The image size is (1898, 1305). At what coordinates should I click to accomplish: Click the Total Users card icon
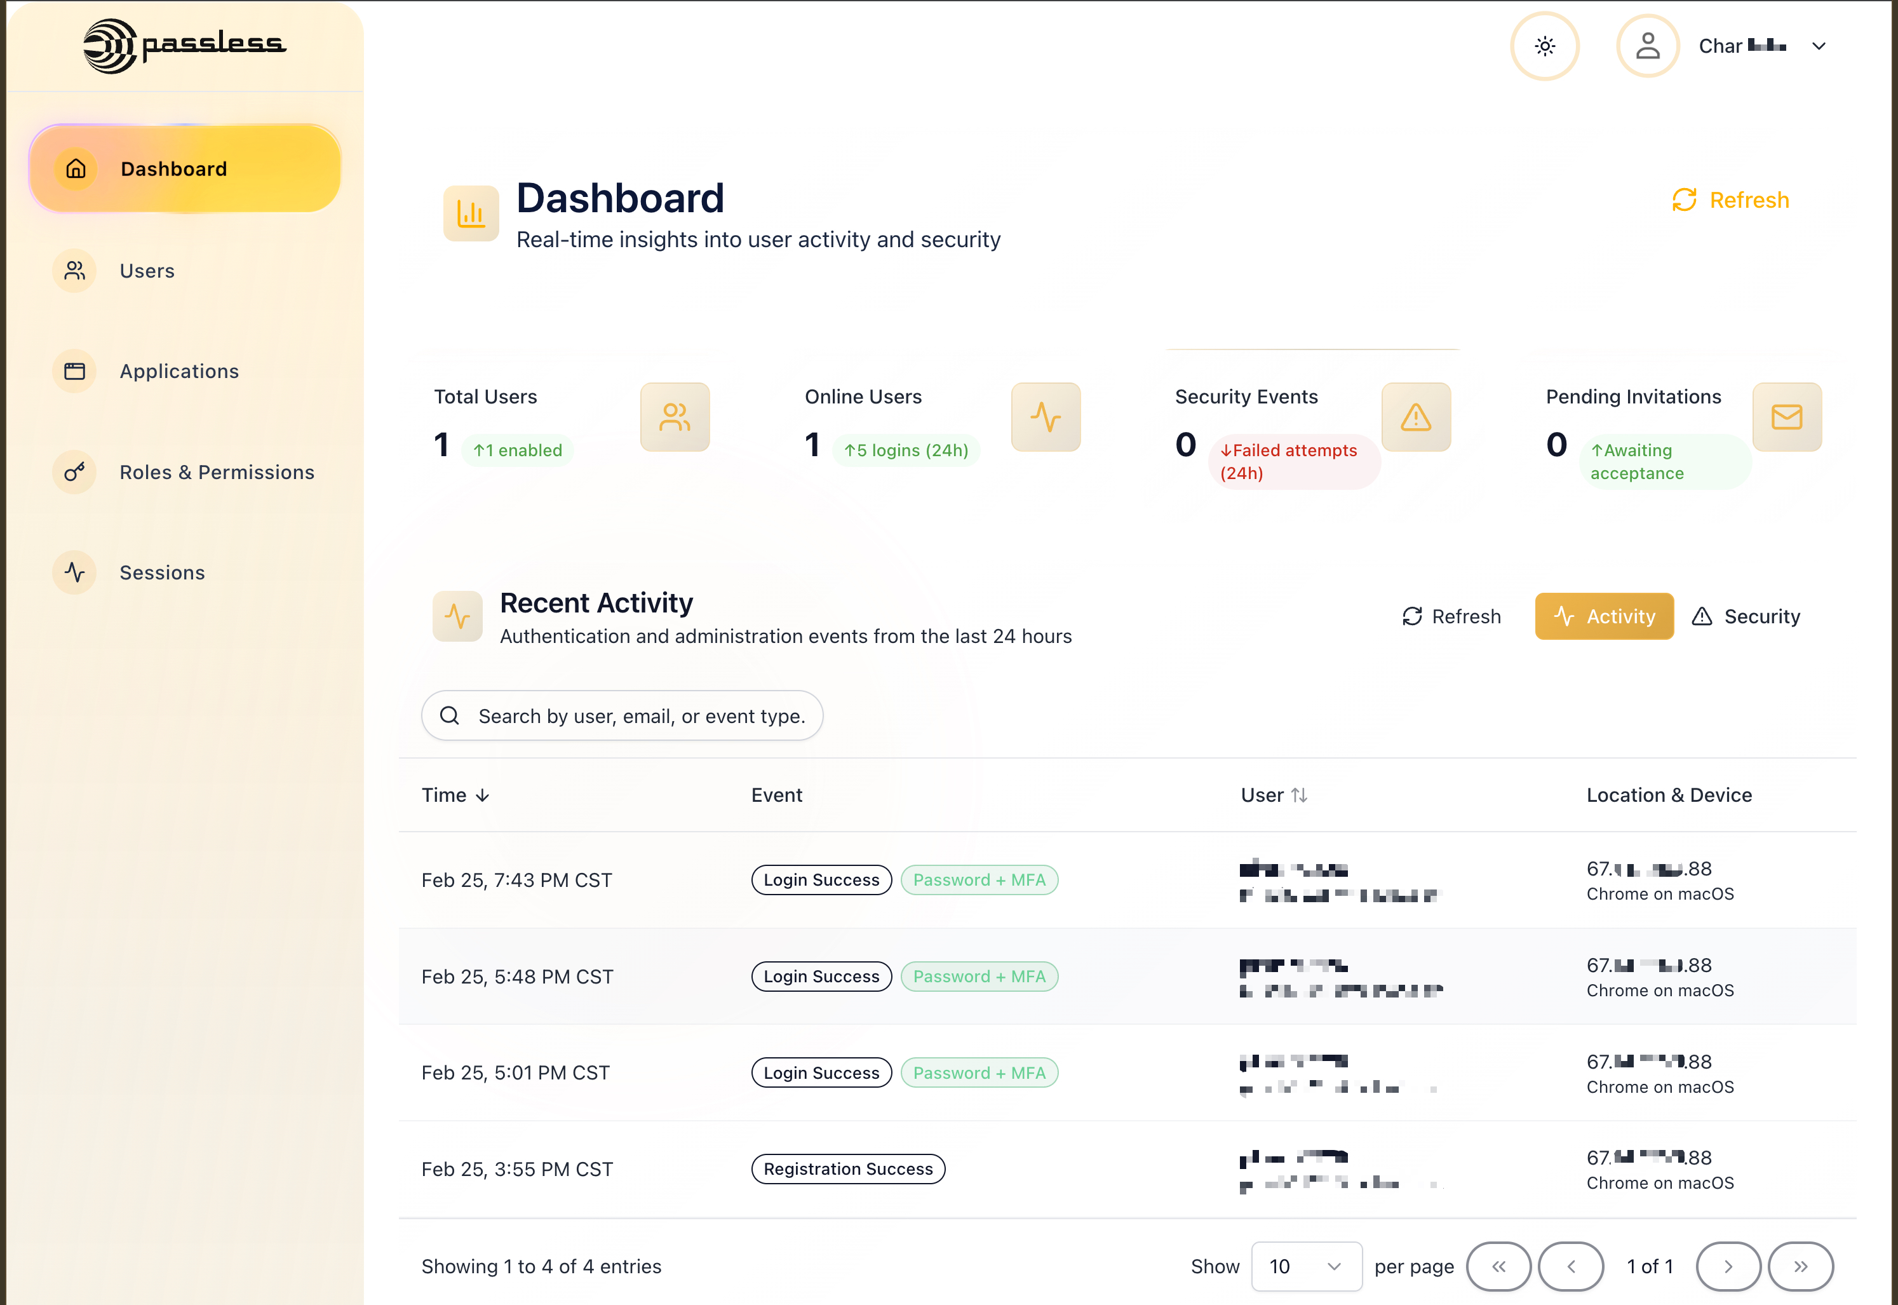coord(675,417)
